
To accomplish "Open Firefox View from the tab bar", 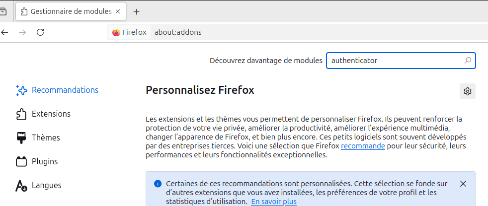I will tap(3, 11).
